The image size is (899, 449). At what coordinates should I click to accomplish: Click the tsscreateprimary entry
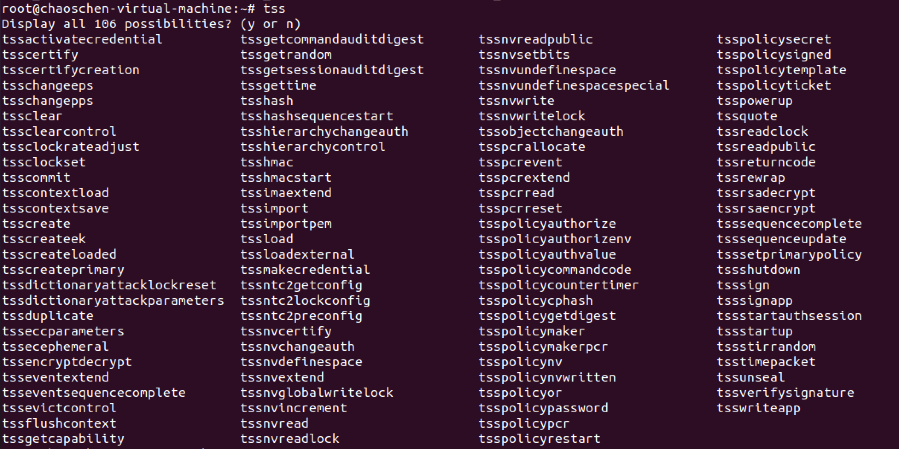click(63, 270)
